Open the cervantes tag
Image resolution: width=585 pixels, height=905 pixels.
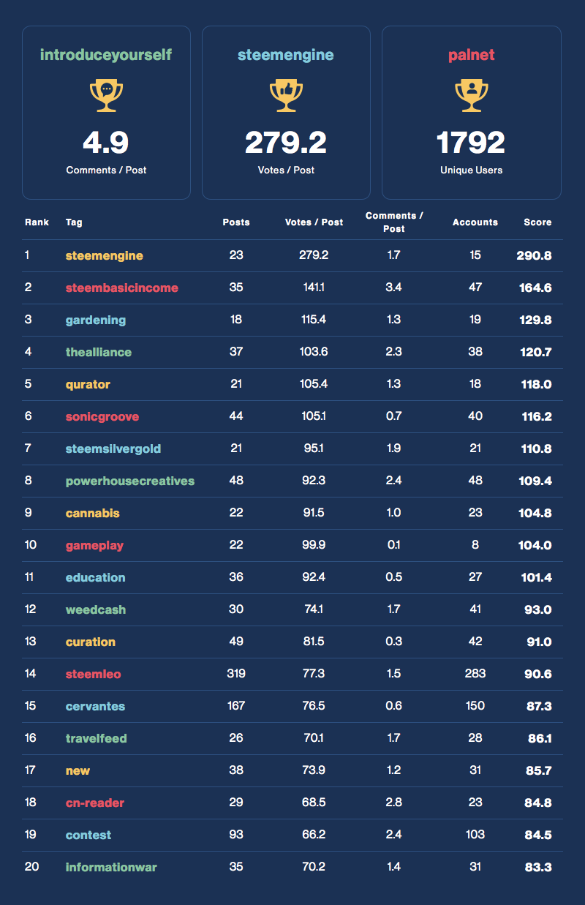click(96, 706)
